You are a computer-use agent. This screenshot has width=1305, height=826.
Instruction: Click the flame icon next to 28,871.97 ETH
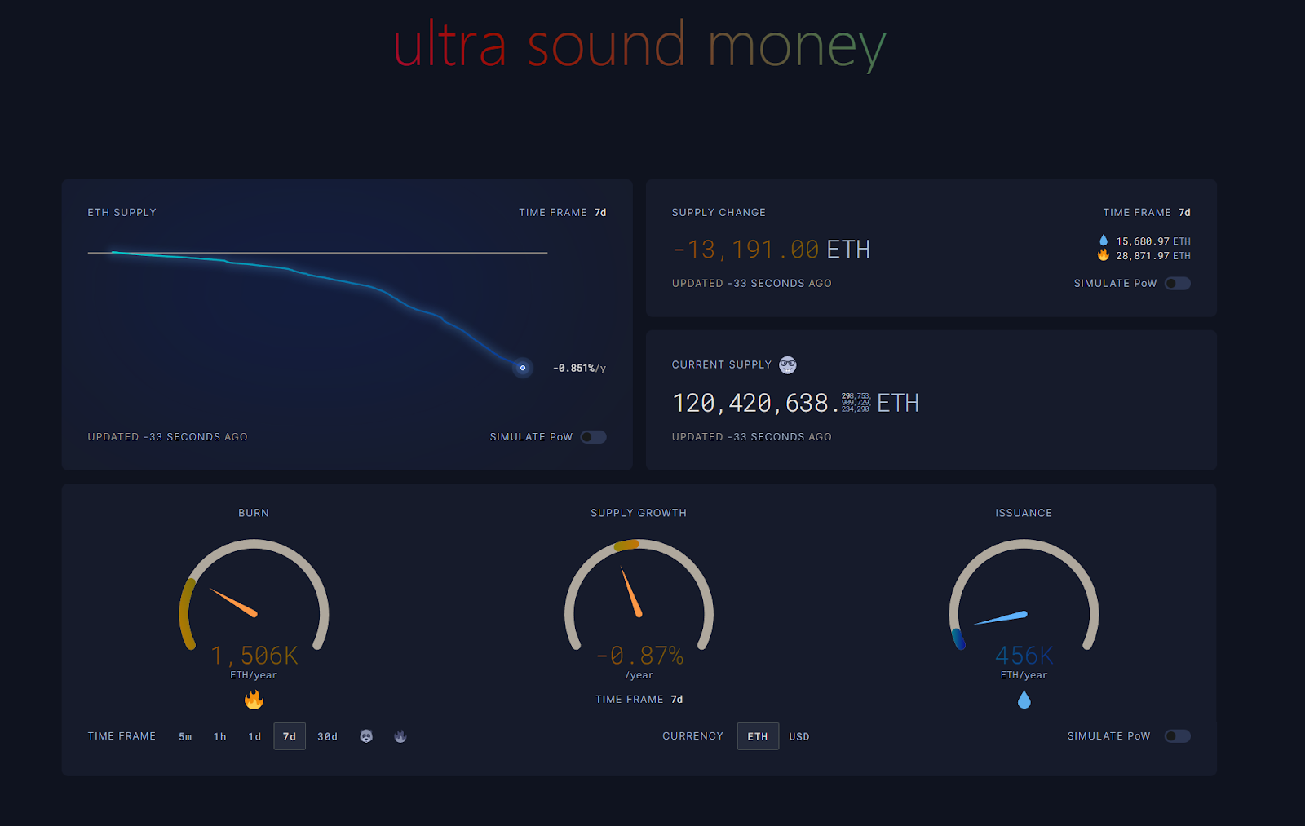[x=1104, y=255]
